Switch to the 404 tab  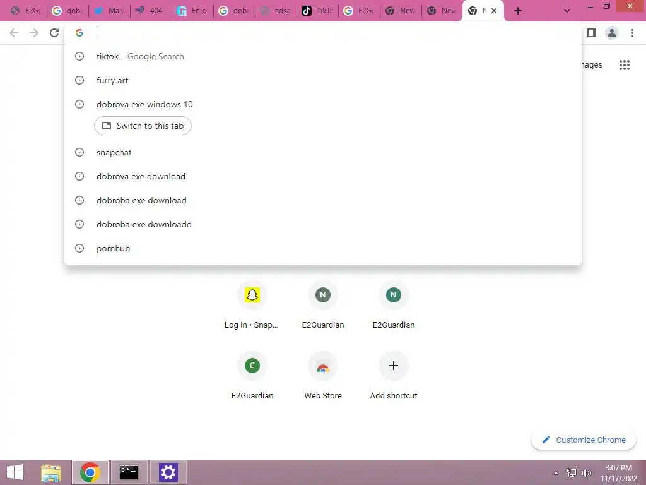click(x=151, y=11)
